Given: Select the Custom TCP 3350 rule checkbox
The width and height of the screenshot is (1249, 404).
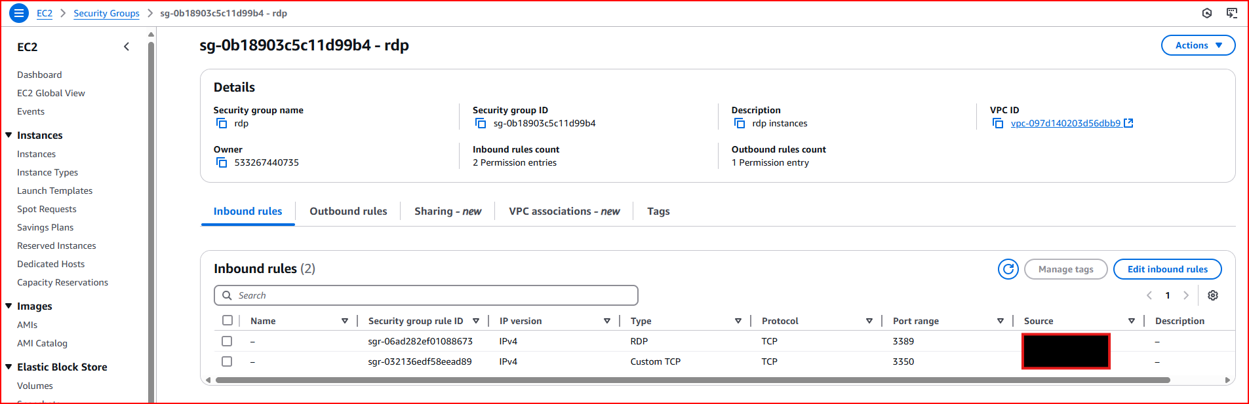Looking at the screenshot, I should pyautogui.click(x=227, y=361).
